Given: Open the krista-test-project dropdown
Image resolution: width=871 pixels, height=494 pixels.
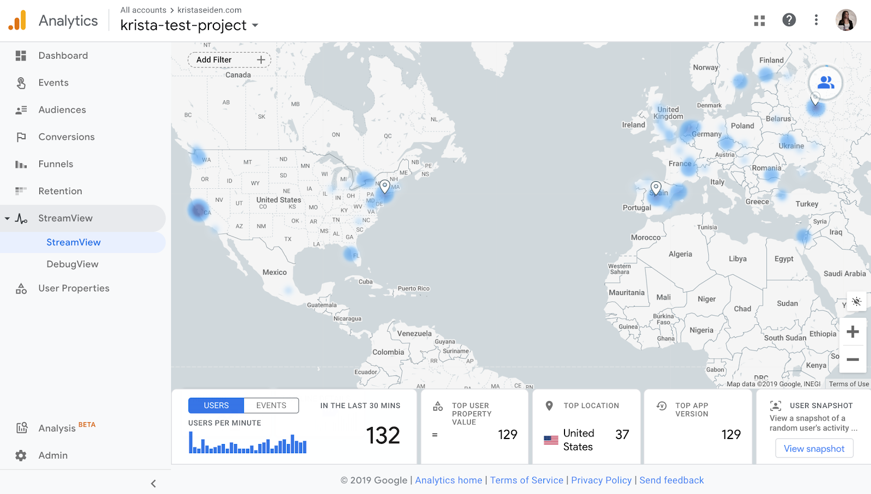Looking at the screenshot, I should (x=189, y=25).
